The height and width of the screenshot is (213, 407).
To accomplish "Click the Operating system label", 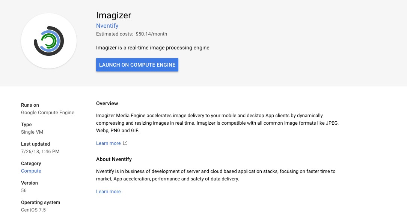I will (41, 203).
